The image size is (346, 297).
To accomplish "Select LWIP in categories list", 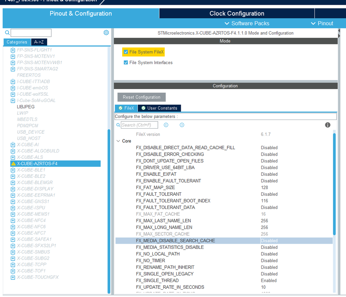I will pyautogui.click(x=23, y=113).
